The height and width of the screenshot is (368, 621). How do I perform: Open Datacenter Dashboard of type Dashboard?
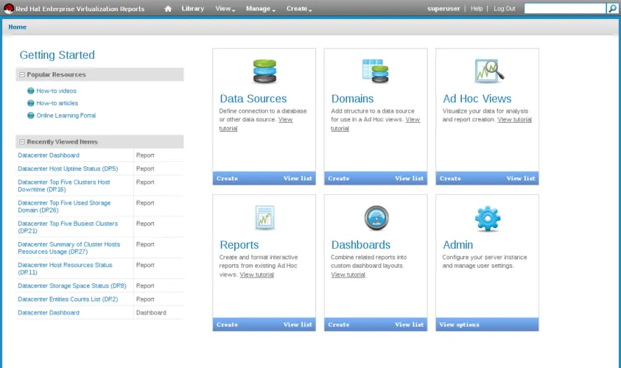(49, 313)
